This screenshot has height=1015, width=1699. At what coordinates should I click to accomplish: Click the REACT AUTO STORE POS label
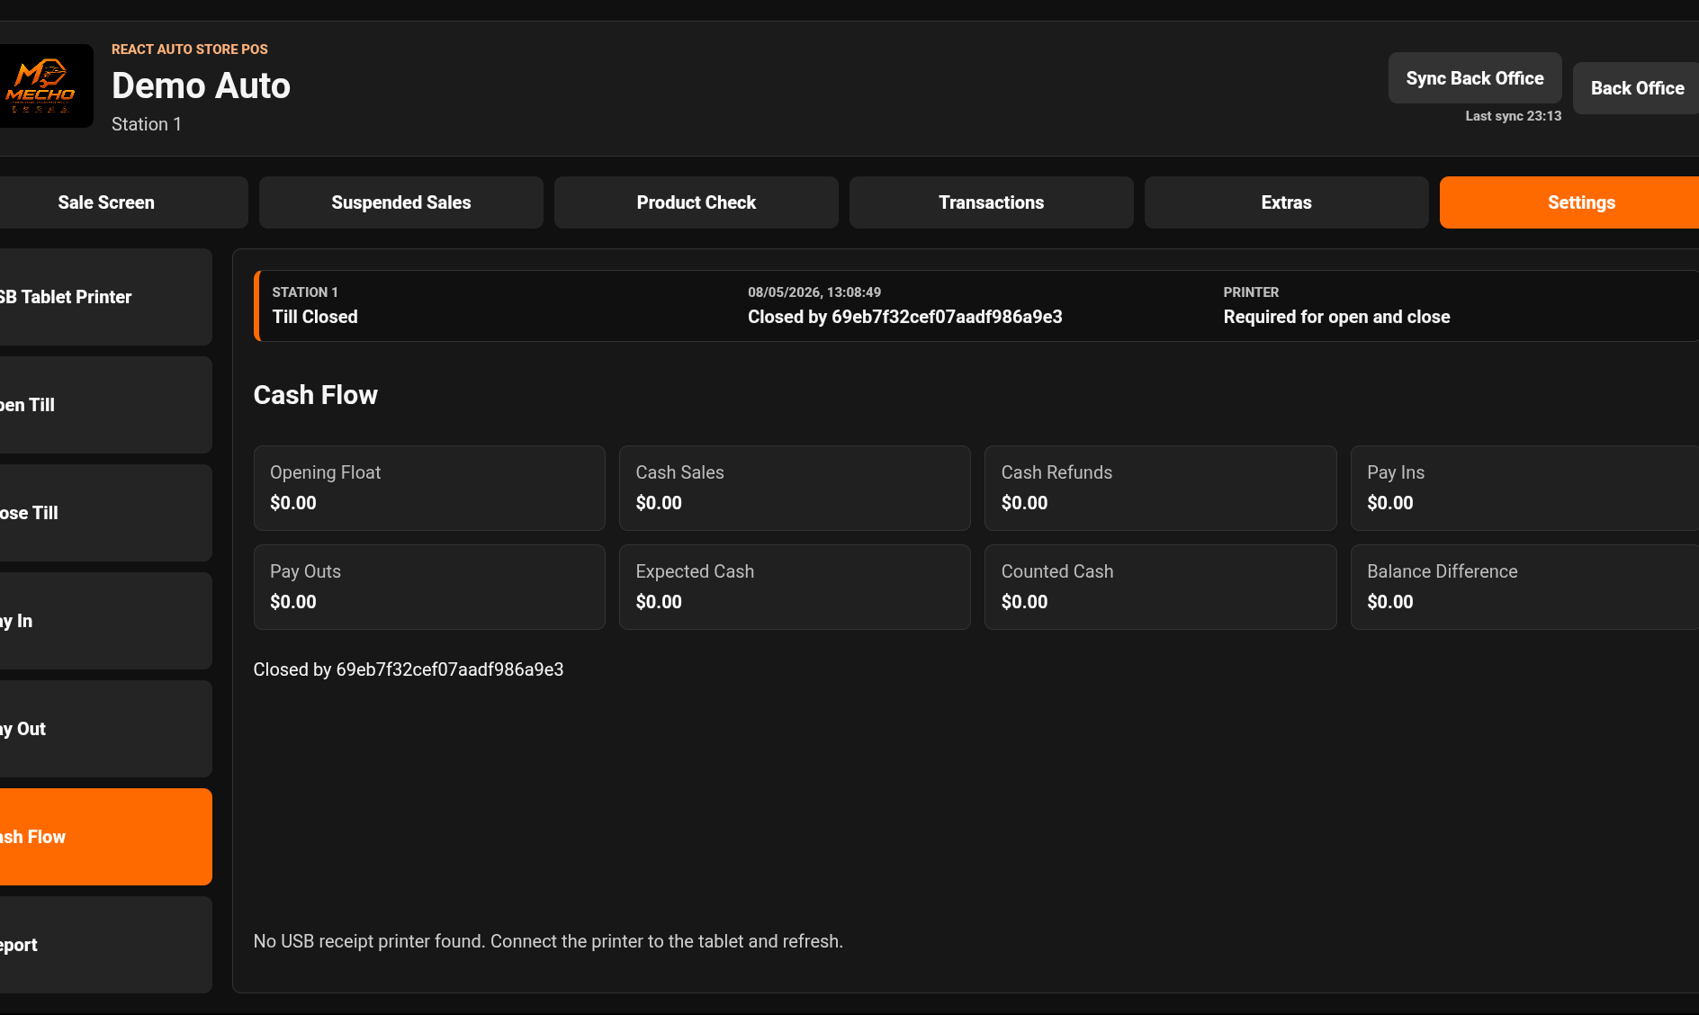pos(190,49)
